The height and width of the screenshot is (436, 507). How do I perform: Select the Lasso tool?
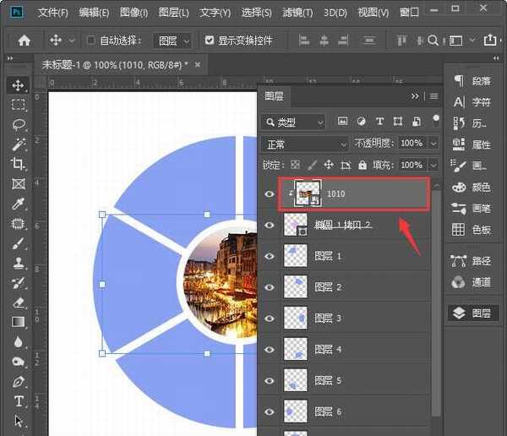[18, 125]
